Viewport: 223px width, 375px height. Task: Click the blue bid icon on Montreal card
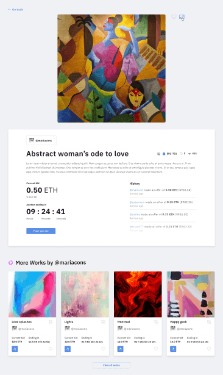tap(120, 349)
